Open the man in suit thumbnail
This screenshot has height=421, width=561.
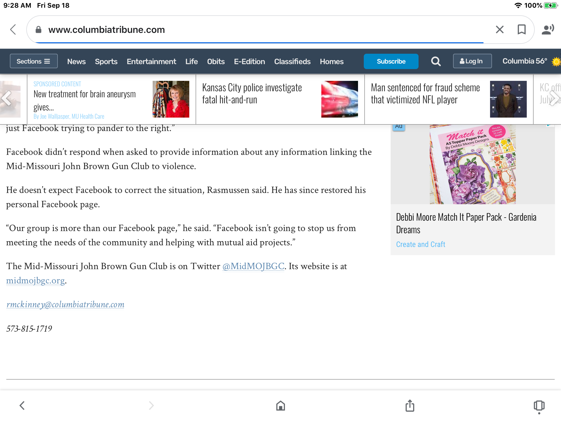pos(508,99)
